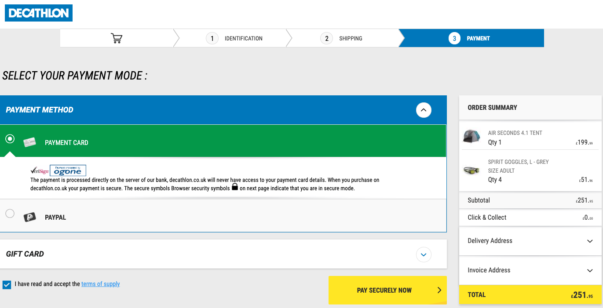The height and width of the screenshot is (308, 603).
Task: Click the VeriSign Ogone secure payment badge
Action: click(58, 170)
